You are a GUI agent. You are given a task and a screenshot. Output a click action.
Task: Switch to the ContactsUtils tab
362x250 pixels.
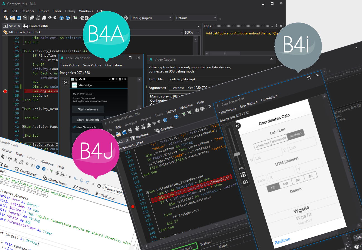pyautogui.click(x=36, y=26)
